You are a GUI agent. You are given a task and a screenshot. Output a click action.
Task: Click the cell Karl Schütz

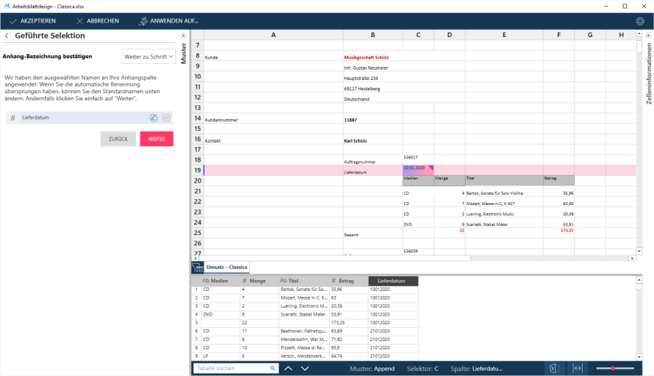pos(373,140)
